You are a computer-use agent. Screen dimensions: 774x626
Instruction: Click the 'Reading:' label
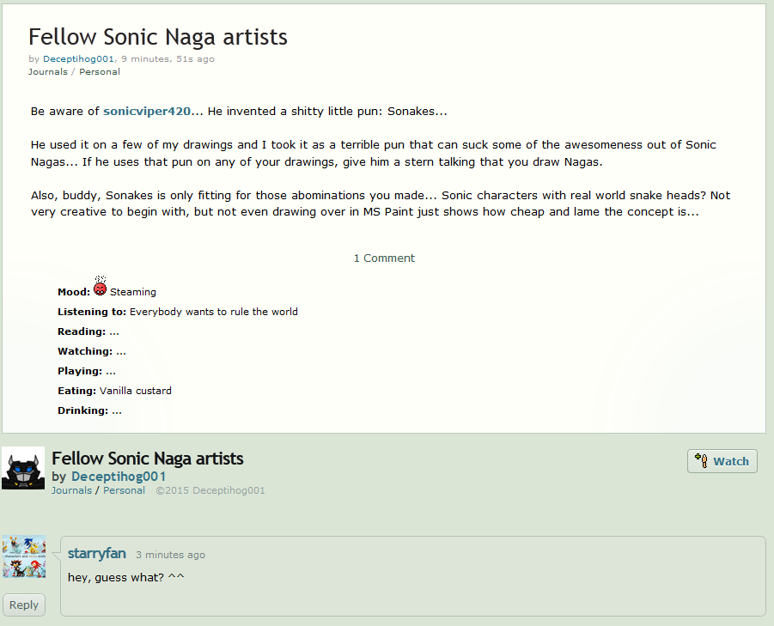(82, 331)
